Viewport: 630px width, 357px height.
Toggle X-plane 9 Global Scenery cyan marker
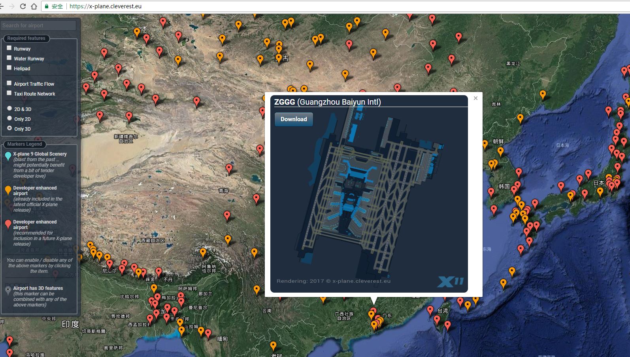pos(8,156)
